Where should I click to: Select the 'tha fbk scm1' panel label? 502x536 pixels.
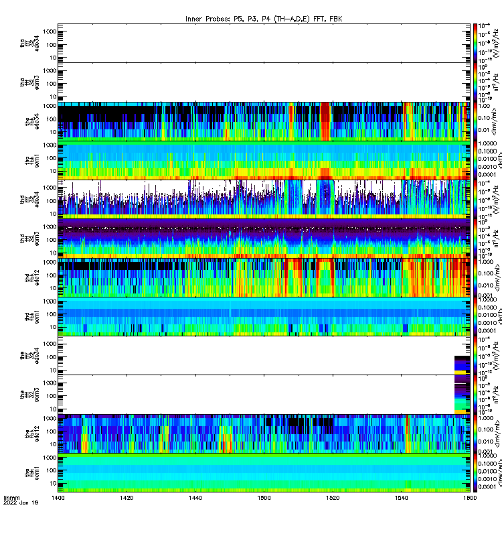(x=32, y=161)
